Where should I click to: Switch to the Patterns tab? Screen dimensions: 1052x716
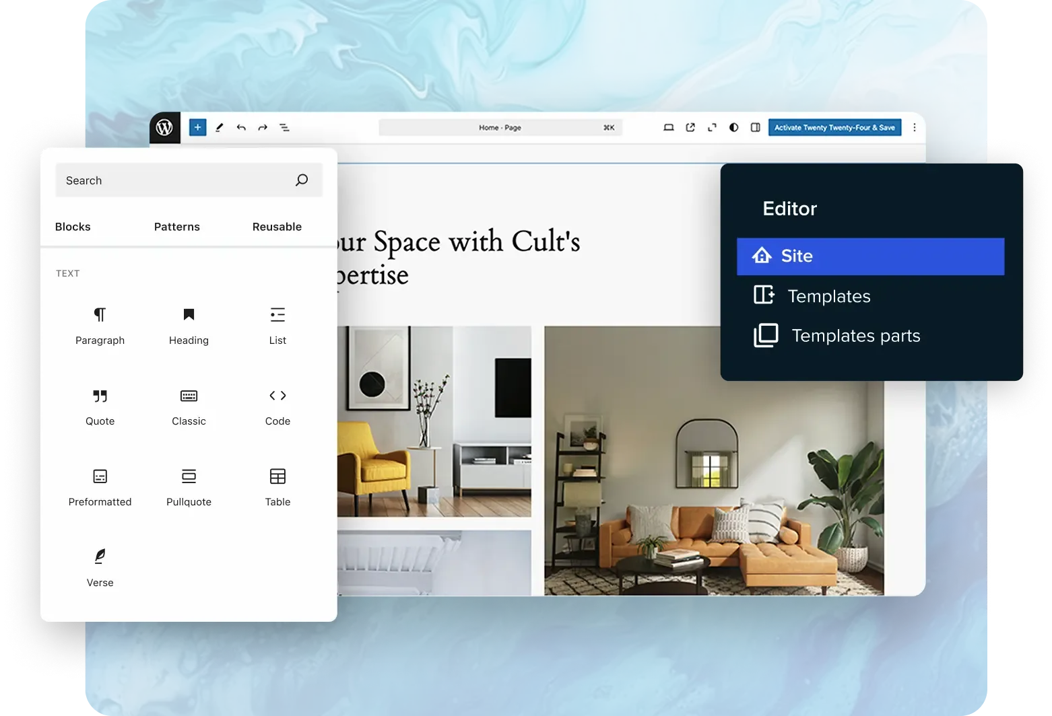[176, 227]
